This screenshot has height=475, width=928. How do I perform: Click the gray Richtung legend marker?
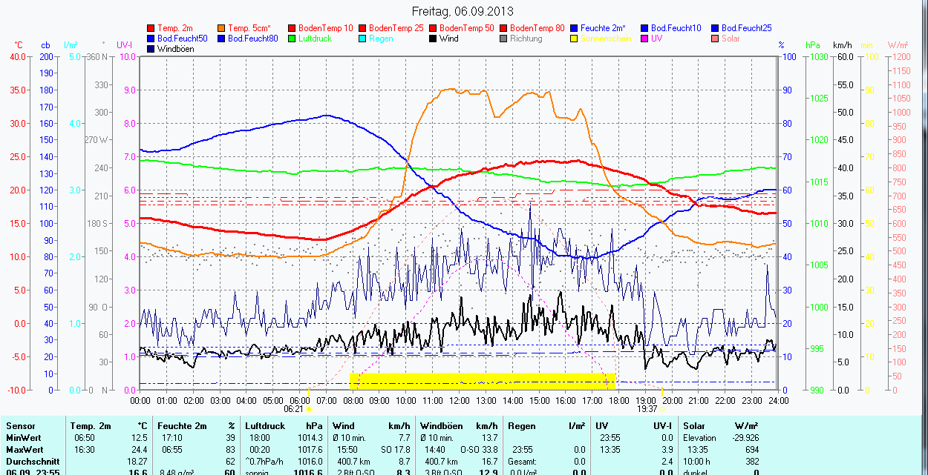[x=504, y=39]
